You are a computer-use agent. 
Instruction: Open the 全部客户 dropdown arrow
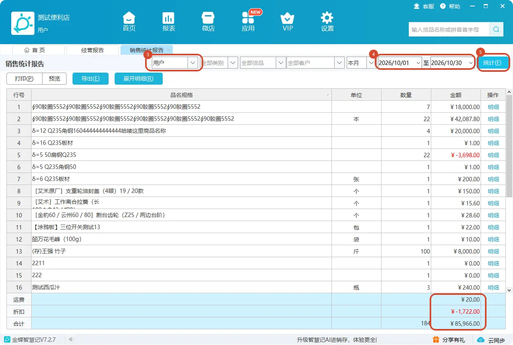[340, 63]
